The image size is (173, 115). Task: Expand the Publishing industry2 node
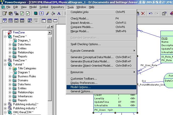5,104
